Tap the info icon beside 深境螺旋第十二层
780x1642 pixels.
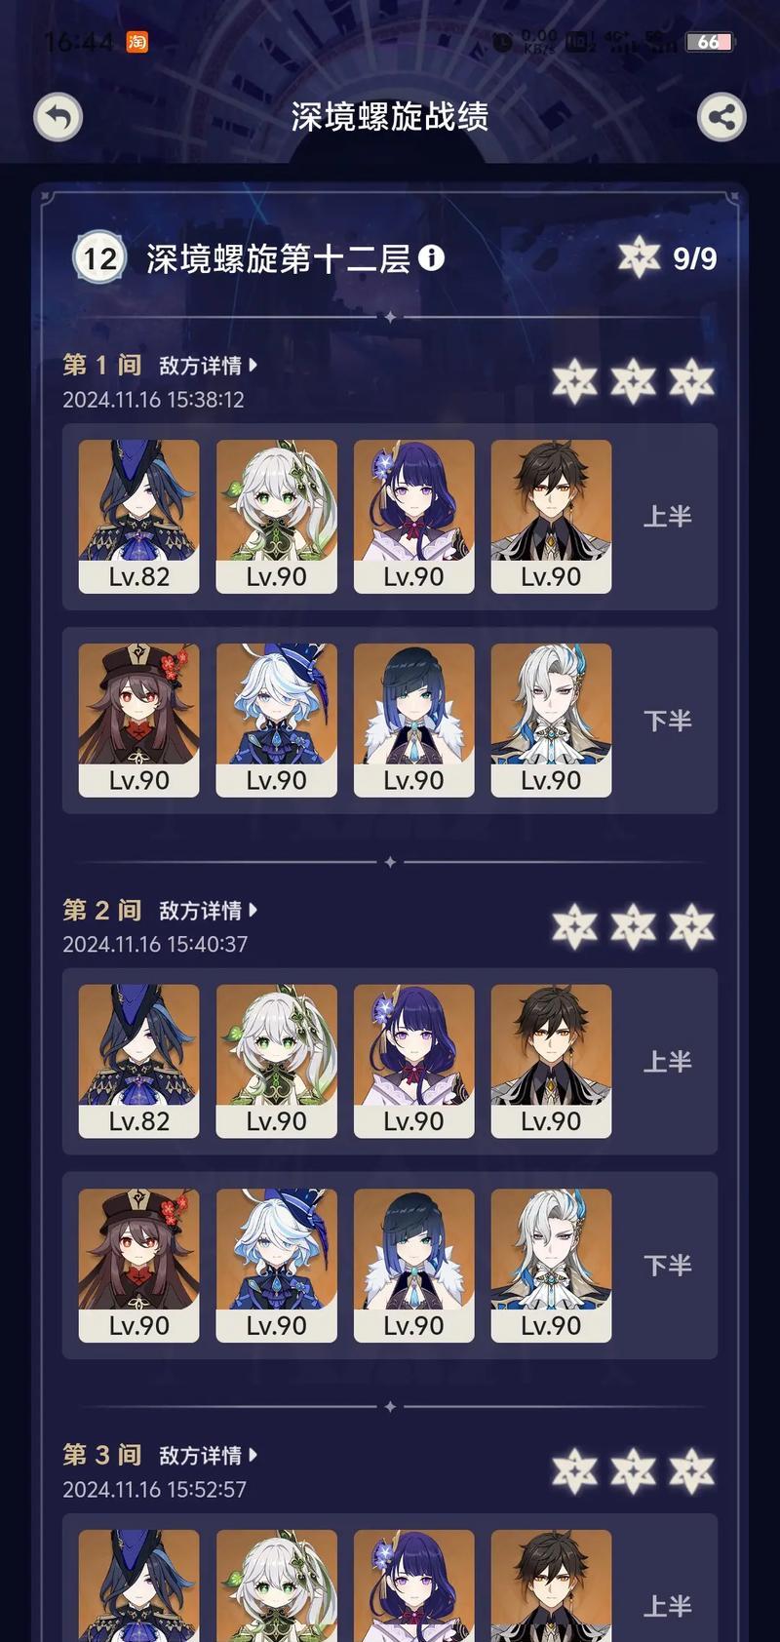(431, 257)
